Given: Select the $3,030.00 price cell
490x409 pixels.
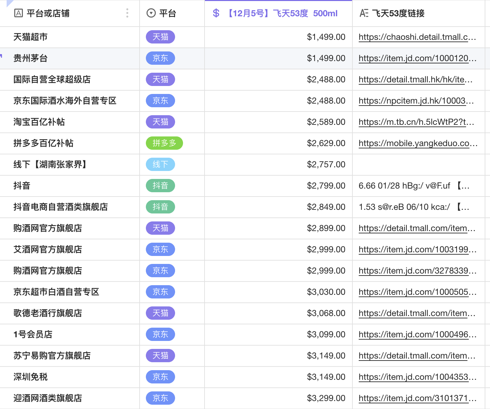Looking at the screenshot, I should tap(278, 292).
